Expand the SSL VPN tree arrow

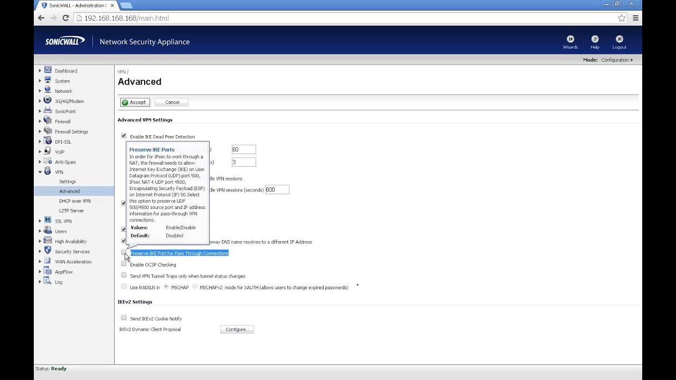[x=40, y=221]
